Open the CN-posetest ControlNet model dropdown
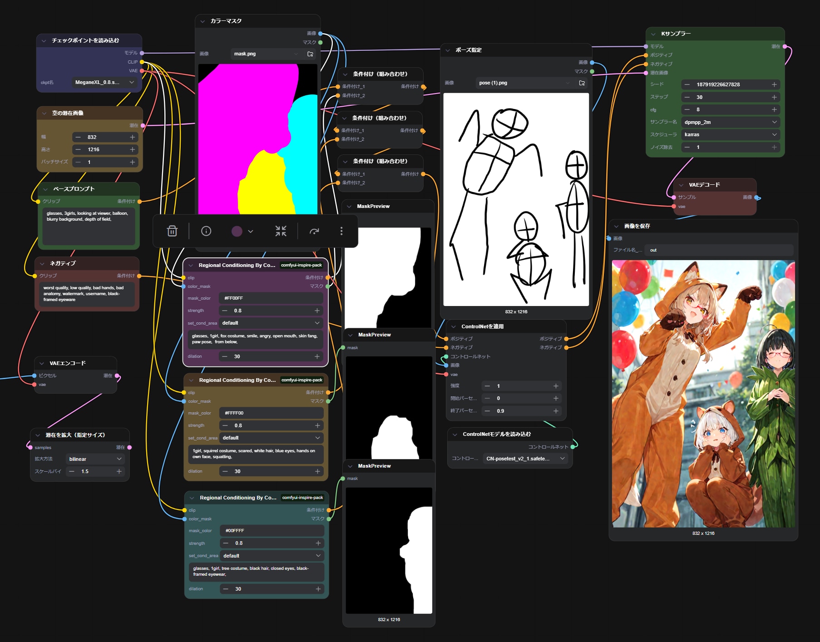Viewport: 820px width, 642px height. [x=525, y=459]
